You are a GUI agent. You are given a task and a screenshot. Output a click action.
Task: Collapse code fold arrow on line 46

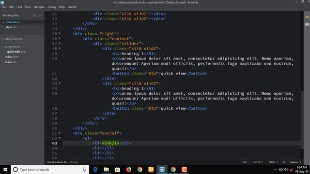point(60,39)
